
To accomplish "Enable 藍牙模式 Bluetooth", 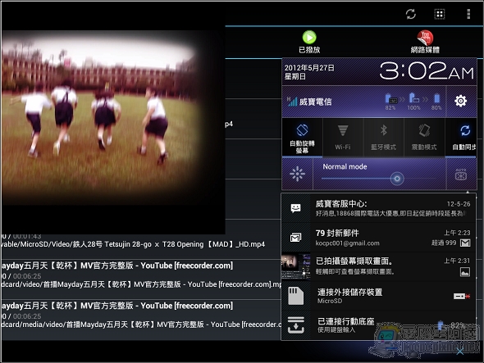I will point(383,138).
